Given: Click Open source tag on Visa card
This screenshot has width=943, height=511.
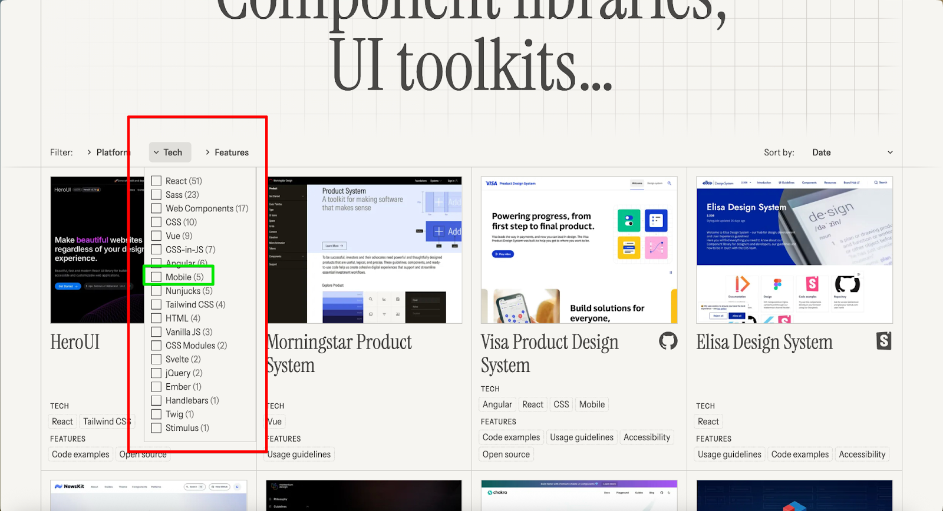Looking at the screenshot, I should pos(506,454).
